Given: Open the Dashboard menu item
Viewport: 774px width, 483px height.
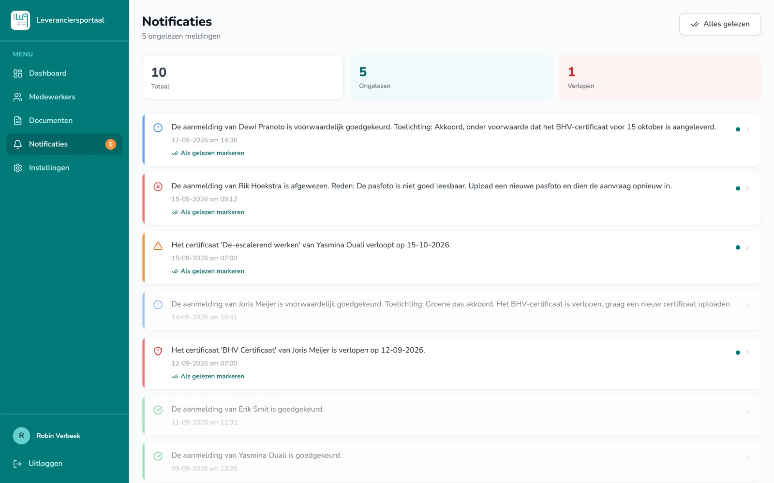Looking at the screenshot, I should (64, 73).
